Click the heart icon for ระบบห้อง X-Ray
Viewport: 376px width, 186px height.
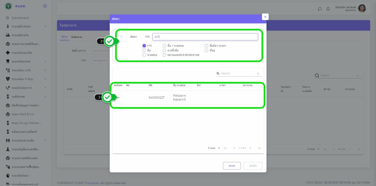[8, 79]
